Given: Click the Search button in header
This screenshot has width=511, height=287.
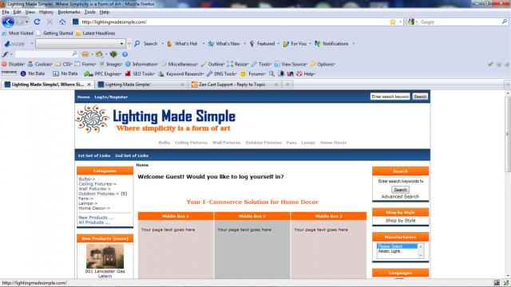Looking at the screenshot, I should (420, 96).
